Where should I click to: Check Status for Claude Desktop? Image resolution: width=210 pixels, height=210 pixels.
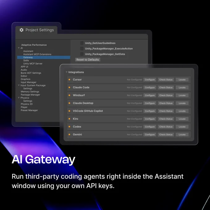[x=166, y=103]
